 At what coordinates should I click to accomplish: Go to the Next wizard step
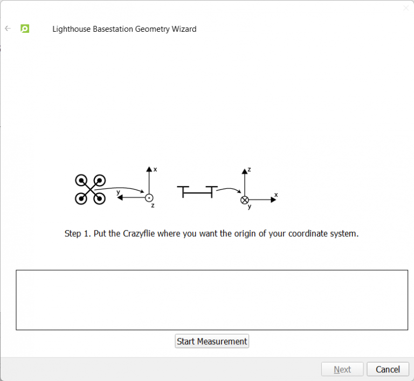342,369
